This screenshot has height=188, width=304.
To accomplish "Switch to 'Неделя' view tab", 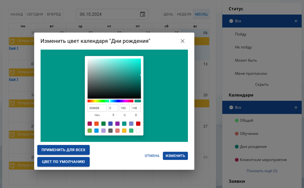I will pyautogui.click(x=184, y=14).
